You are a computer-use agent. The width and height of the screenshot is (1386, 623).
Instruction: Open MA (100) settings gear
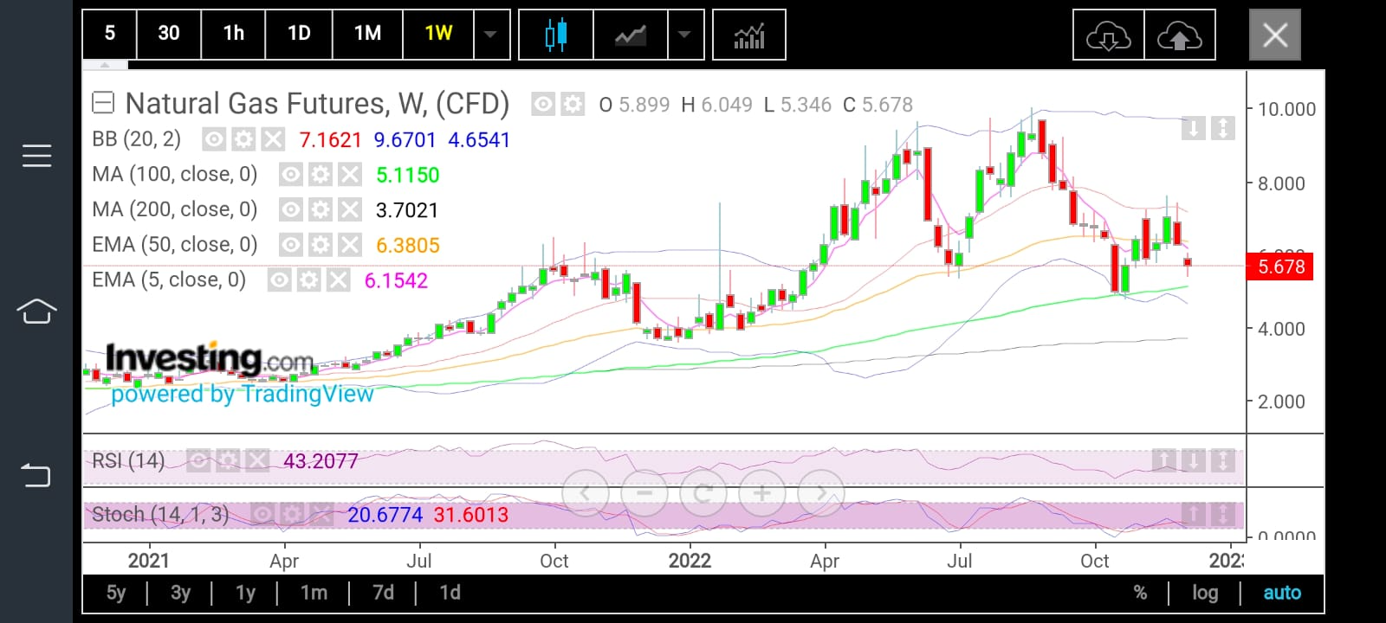(321, 175)
